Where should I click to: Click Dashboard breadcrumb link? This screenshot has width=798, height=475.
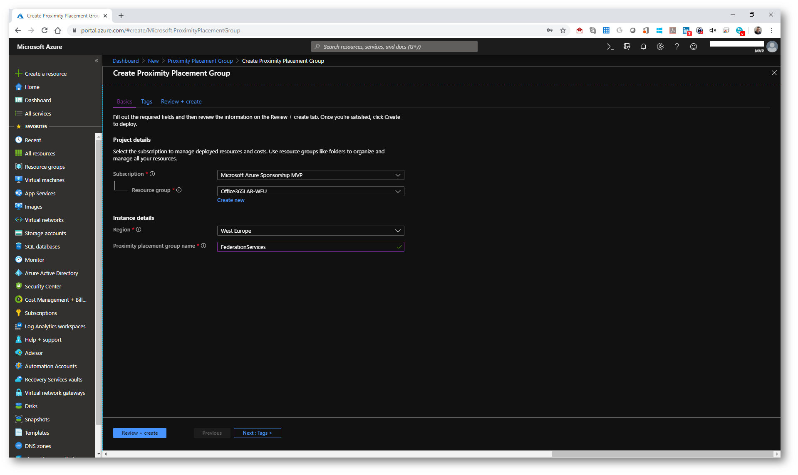[x=125, y=61]
